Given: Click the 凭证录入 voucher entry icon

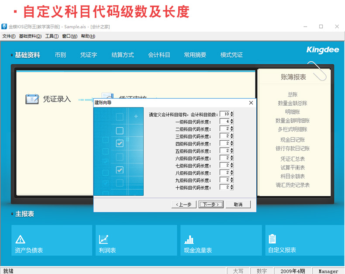Looking at the screenshot, I should pyautogui.click(x=32, y=99).
